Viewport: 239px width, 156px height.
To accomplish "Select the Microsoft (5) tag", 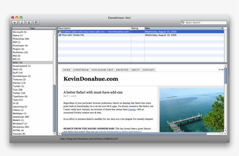I will point(32,32).
